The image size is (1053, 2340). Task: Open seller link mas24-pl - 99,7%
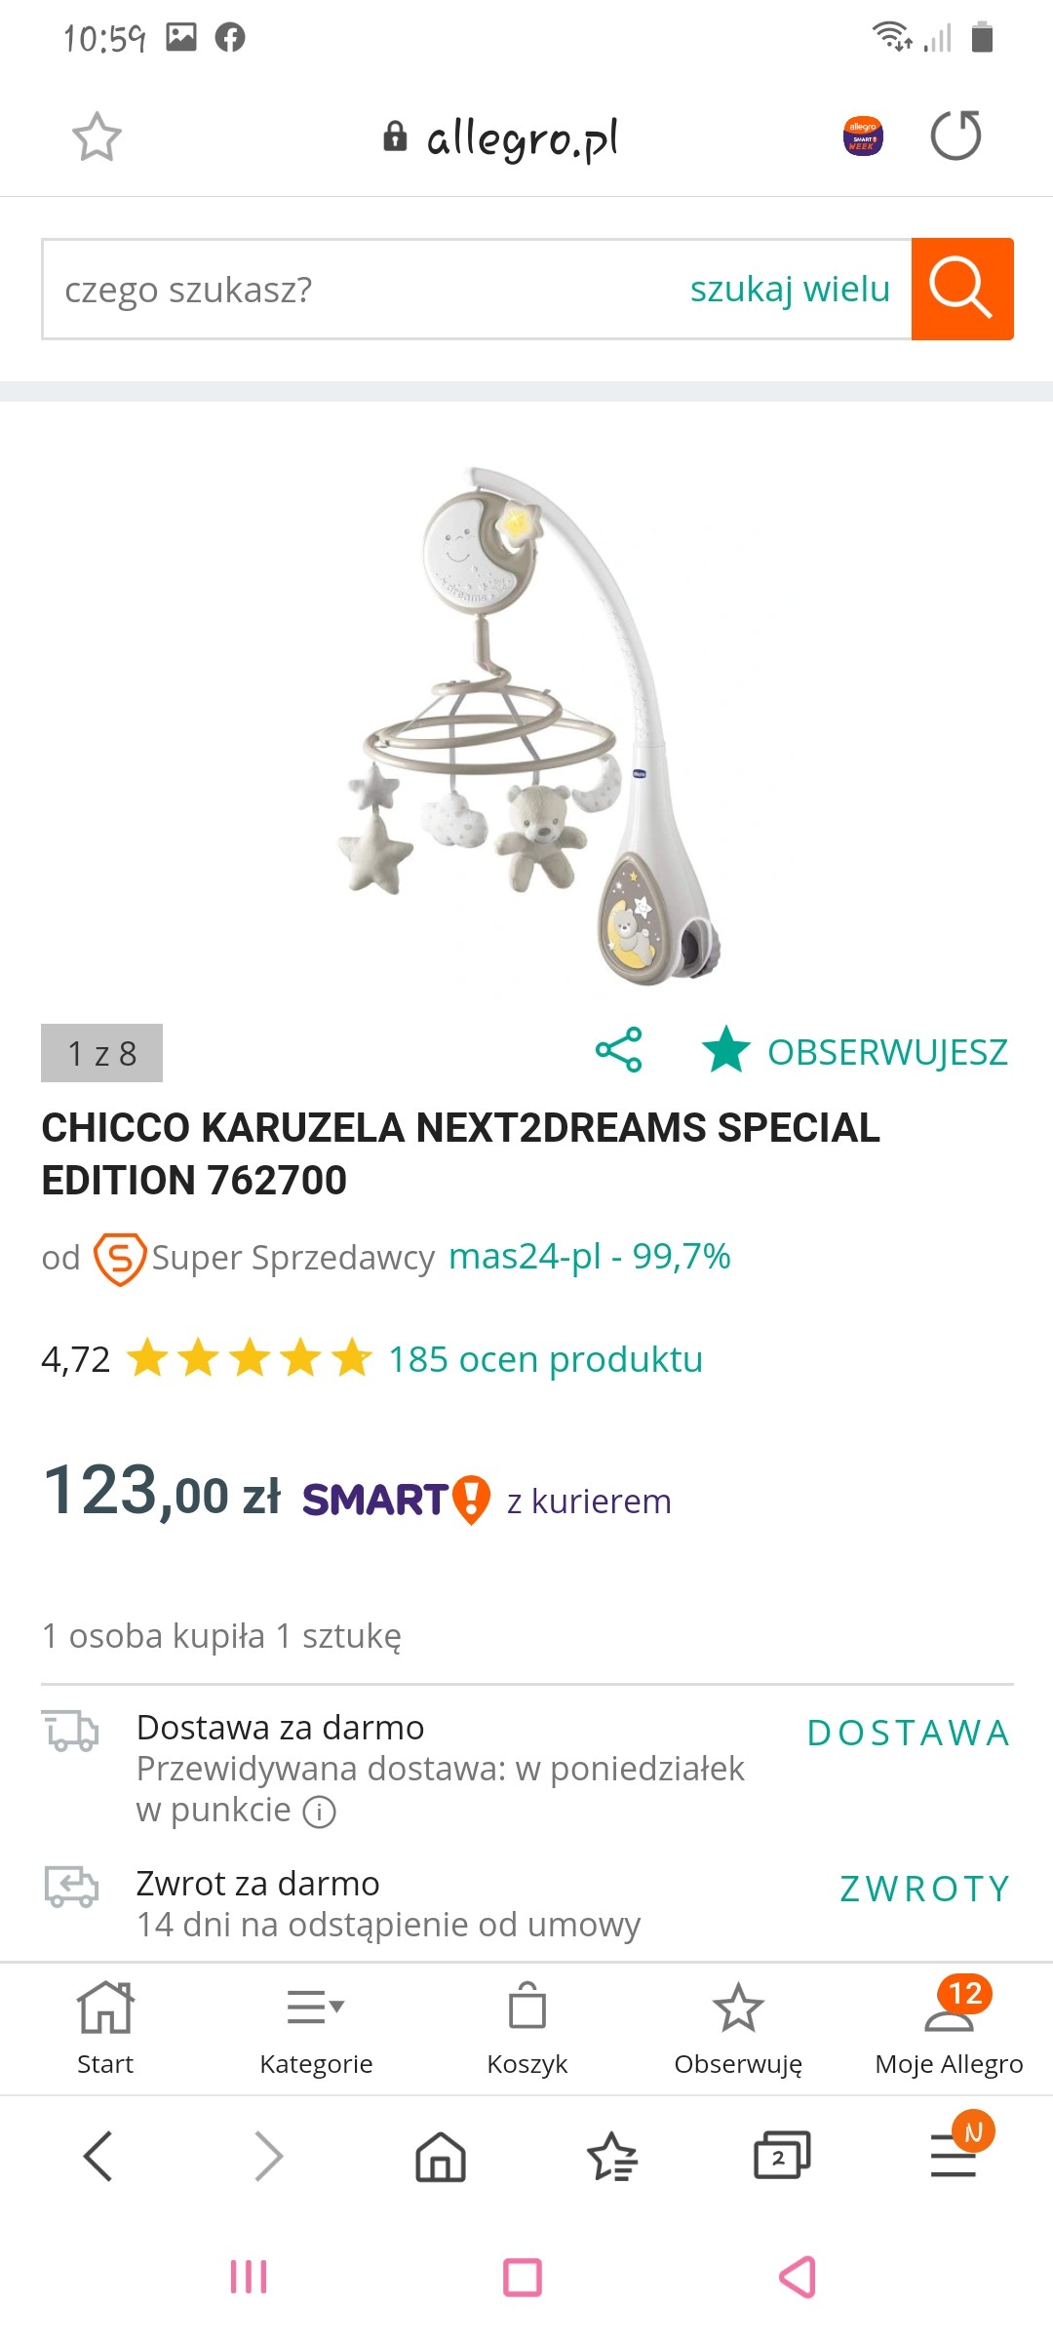pos(589,1256)
